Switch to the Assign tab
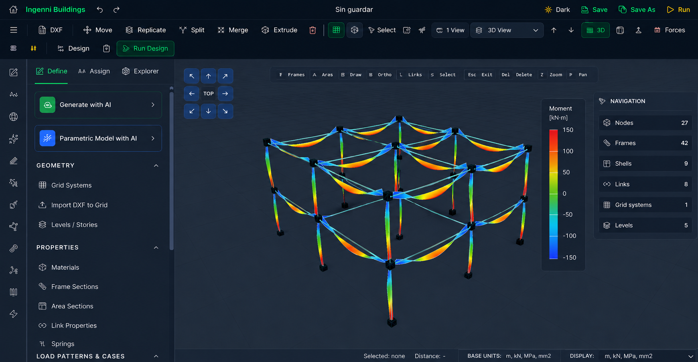 pos(94,71)
